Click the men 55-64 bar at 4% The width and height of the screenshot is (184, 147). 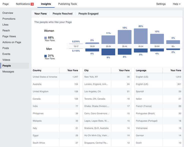(157, 50)
